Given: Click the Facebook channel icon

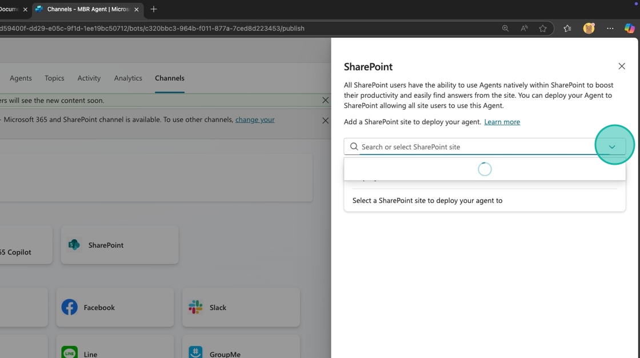Looking at the screenshot, I should point(70,307).
